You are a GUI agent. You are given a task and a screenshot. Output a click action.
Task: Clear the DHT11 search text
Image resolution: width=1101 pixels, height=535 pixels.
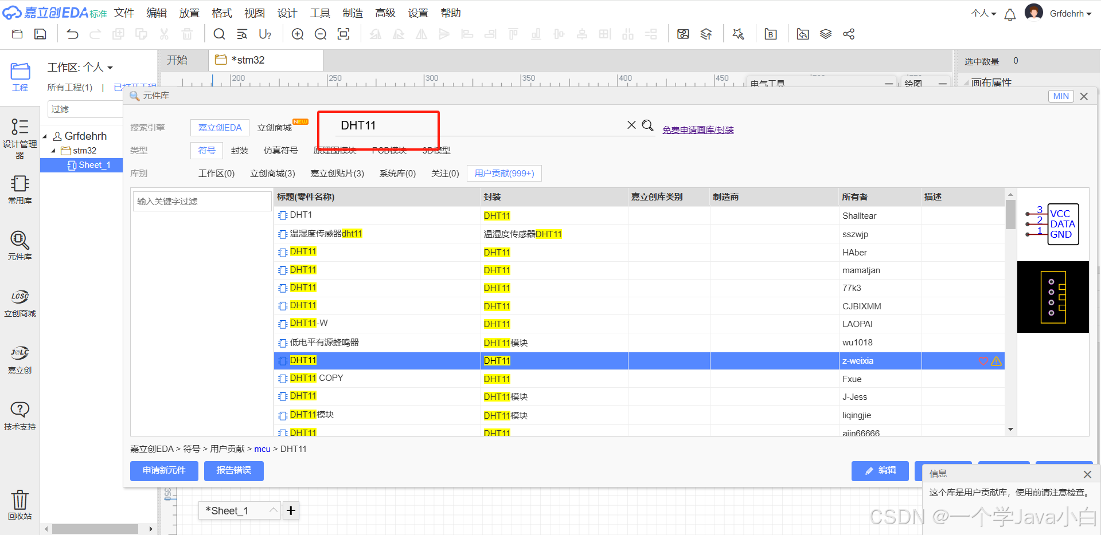631,125
